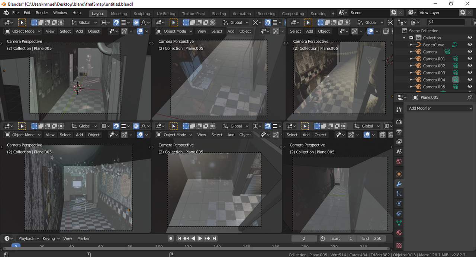Open the Physics properties tab
This screenshot has width=476, height=257.
tap(399, 203)
